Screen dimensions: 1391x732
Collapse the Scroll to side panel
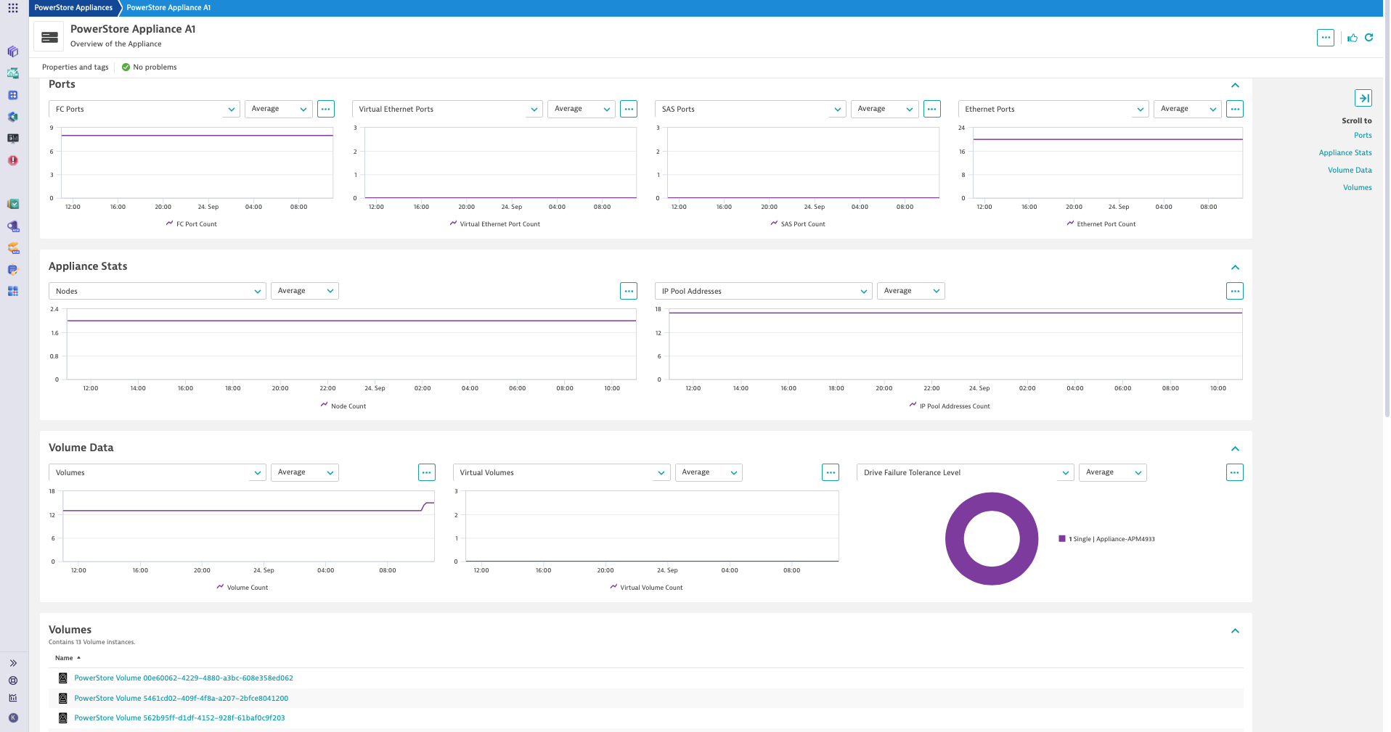(x=1363, y=98)
